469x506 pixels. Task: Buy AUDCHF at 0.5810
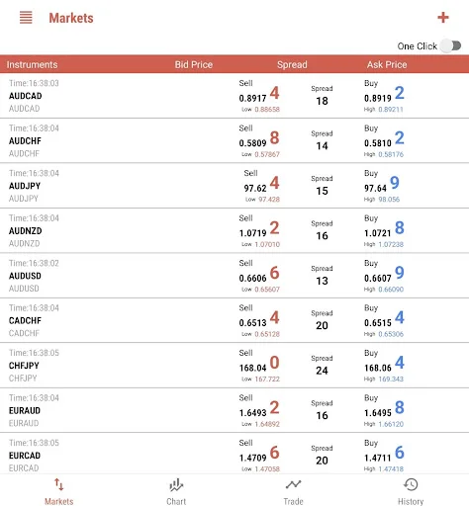pos(384,140)
